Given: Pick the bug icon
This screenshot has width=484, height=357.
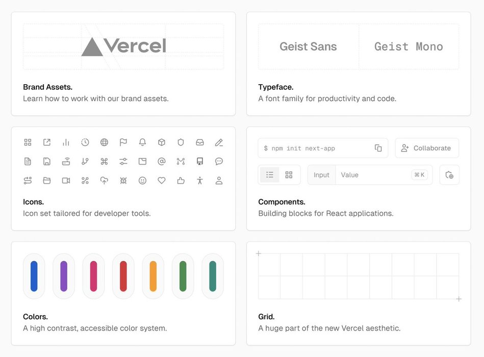Looking at the screenshot, I should pyautogui.click(x=123, y=181).
